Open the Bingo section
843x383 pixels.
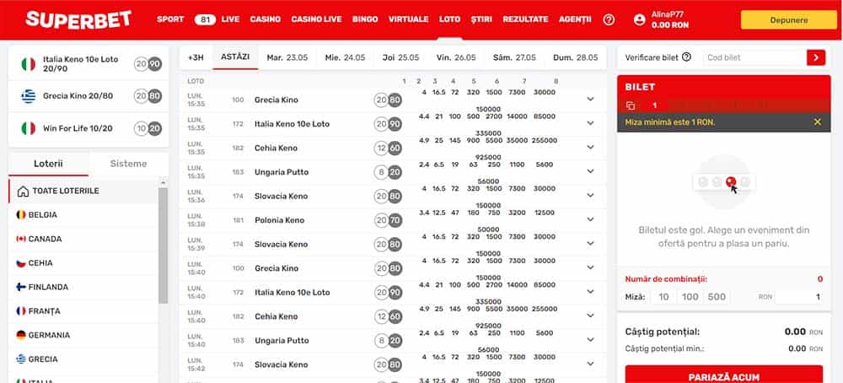click(365, 19)
